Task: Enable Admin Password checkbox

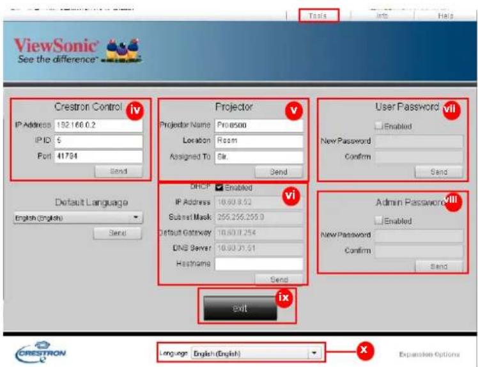Action: point(378,220)
